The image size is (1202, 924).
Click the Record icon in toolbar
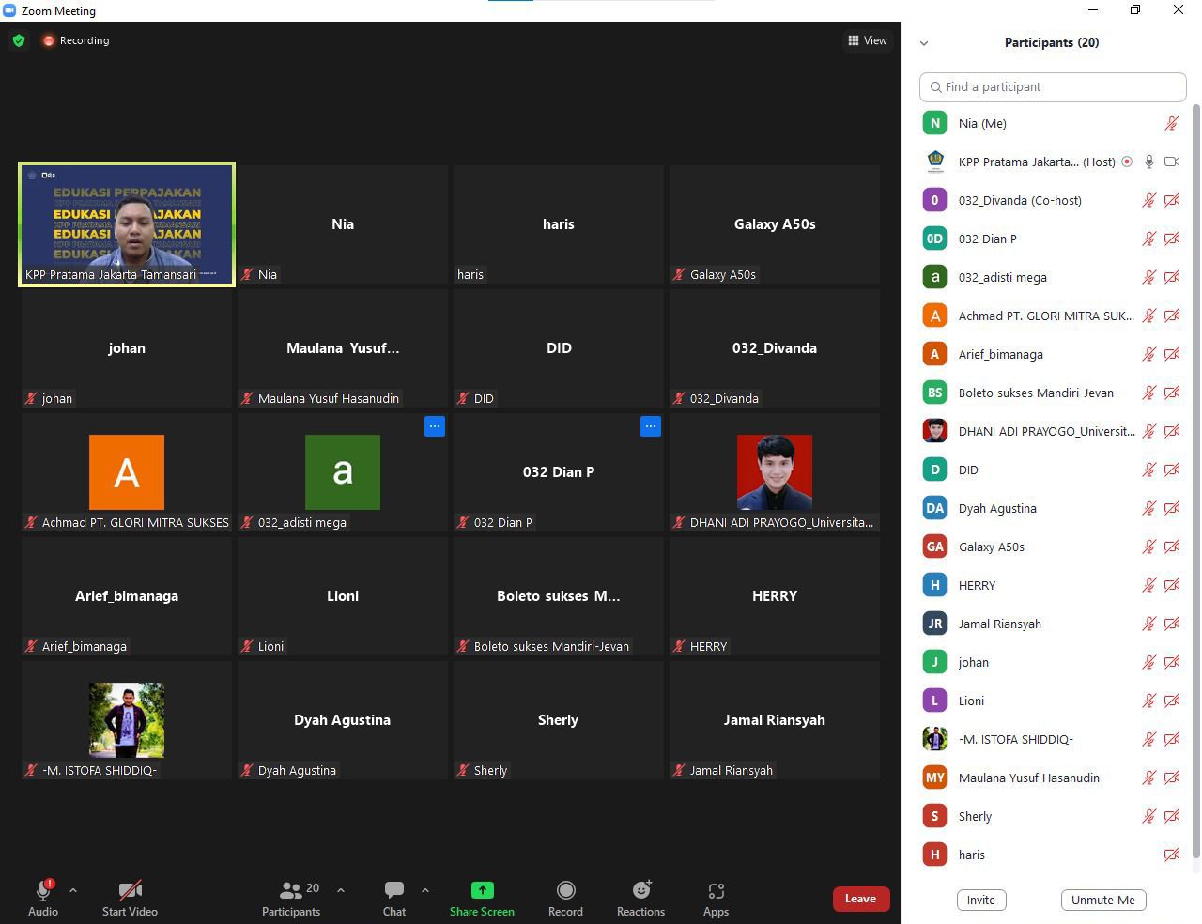click(565, 890)
